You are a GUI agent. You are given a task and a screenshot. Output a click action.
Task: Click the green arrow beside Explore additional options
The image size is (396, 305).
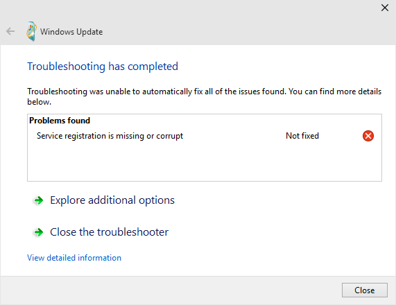coord(38,200)
